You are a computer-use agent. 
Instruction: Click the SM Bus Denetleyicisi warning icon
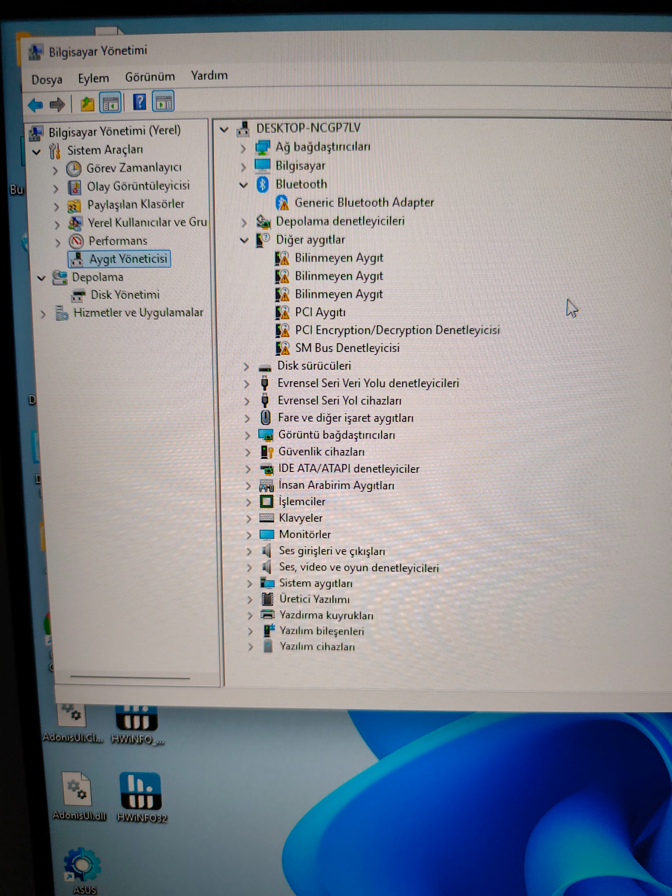pyautogui.click(x=282, y=348)
